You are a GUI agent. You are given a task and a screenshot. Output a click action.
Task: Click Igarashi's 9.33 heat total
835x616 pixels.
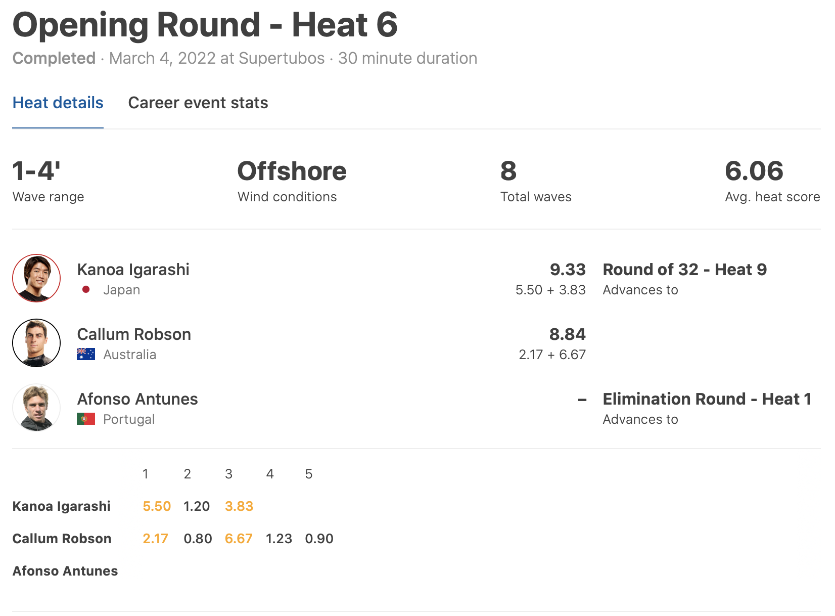click(568, 270)
